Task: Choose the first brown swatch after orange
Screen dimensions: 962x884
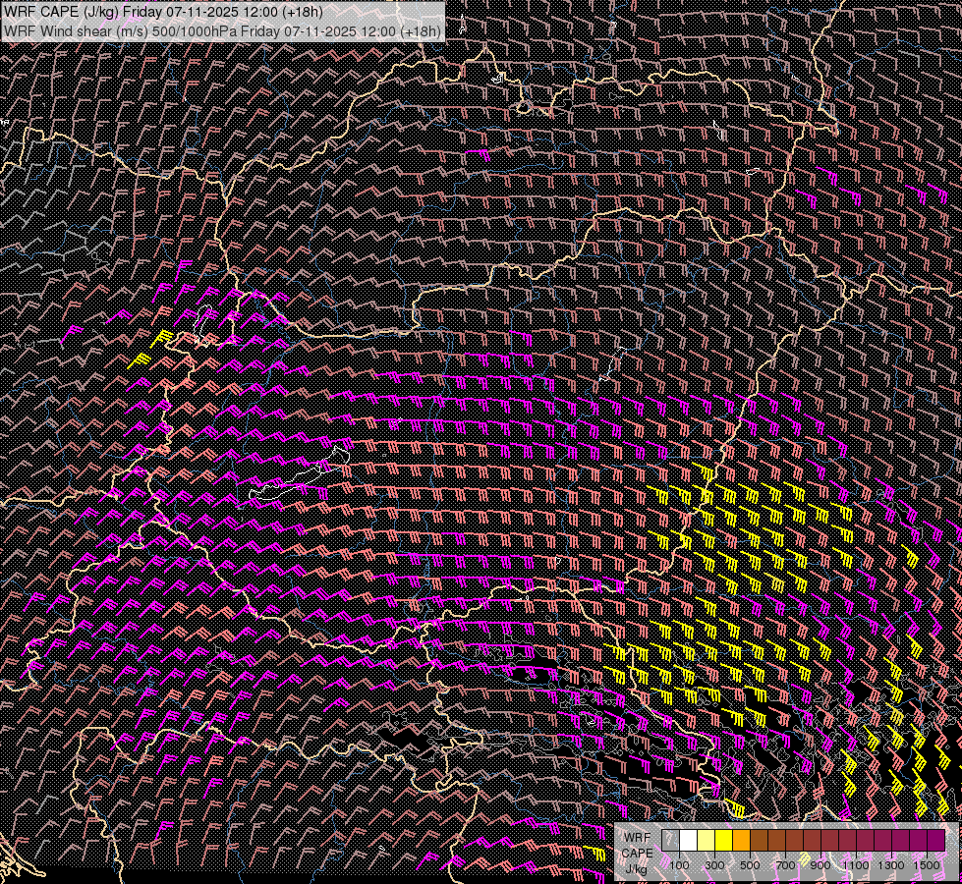Action: pos(759,841)
